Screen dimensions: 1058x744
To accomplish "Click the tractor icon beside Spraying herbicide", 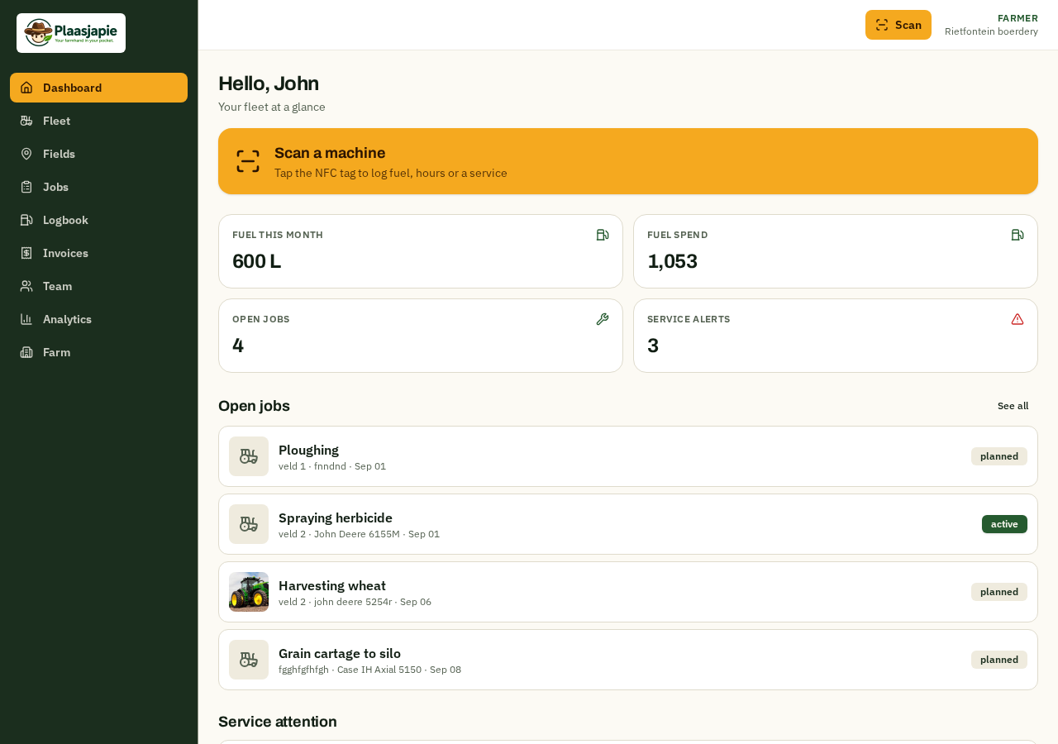I will tap(249, 524).
